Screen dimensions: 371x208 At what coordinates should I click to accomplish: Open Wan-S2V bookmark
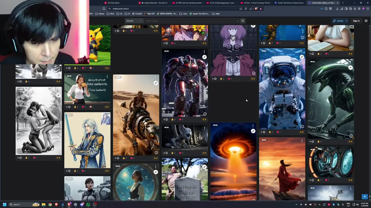pyautogui.click(x=150, y=14)
